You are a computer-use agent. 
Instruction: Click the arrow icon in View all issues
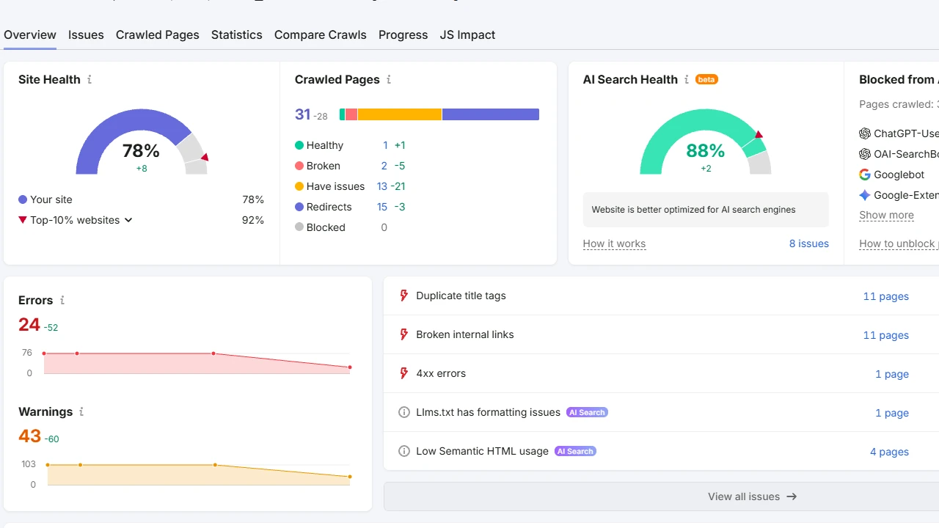click(x=792, y=496)
